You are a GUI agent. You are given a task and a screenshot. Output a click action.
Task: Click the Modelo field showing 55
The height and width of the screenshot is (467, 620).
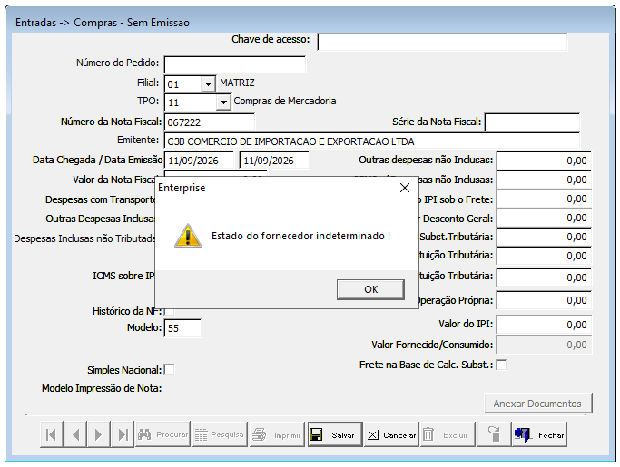[182, 328]
